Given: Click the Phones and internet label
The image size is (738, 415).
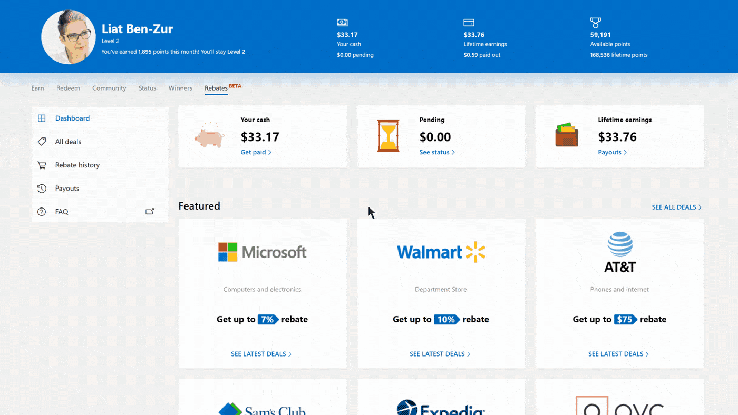Looking at the screenshot, I should (x=619, y=289).
